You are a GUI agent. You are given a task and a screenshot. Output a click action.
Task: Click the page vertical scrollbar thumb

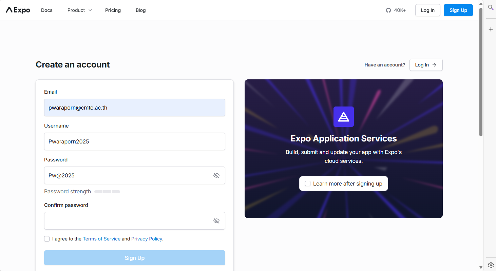point(481,71)
